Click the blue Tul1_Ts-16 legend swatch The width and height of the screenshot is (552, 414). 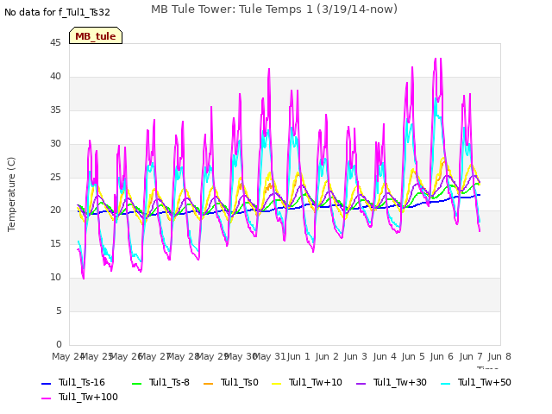point(46,383)
